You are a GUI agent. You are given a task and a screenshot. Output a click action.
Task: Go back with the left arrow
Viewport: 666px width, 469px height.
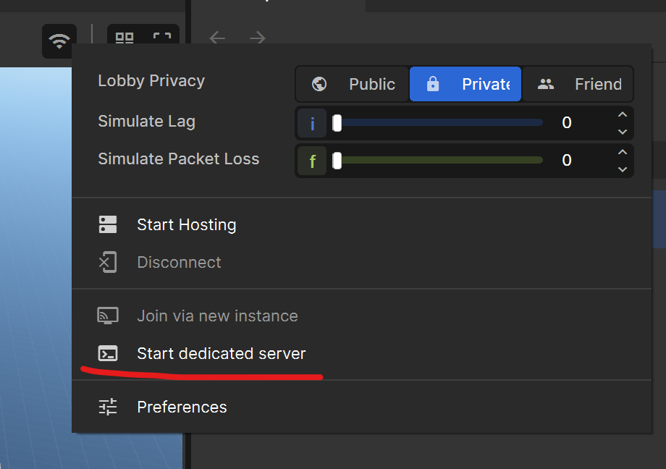tap(217, 38)
